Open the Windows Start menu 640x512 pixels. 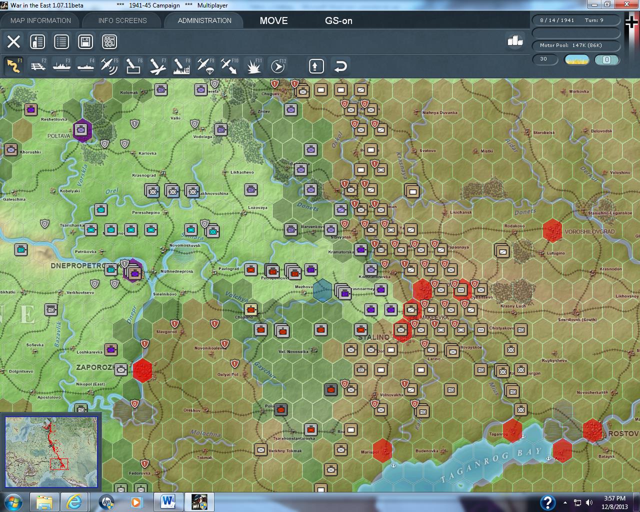pyautogui.click(x=12, y=502)
